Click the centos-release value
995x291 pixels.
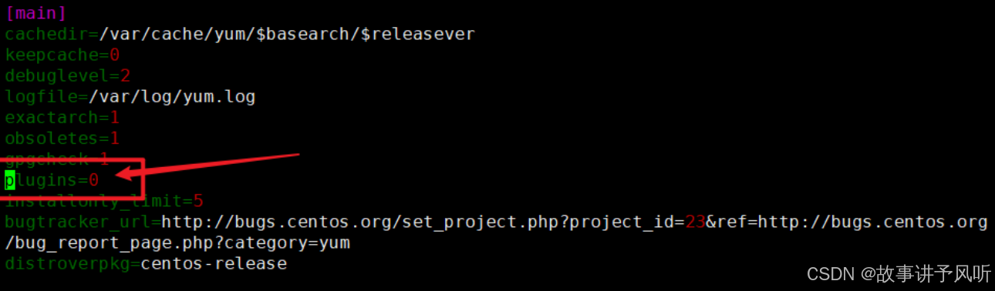[x=214, y=264]
